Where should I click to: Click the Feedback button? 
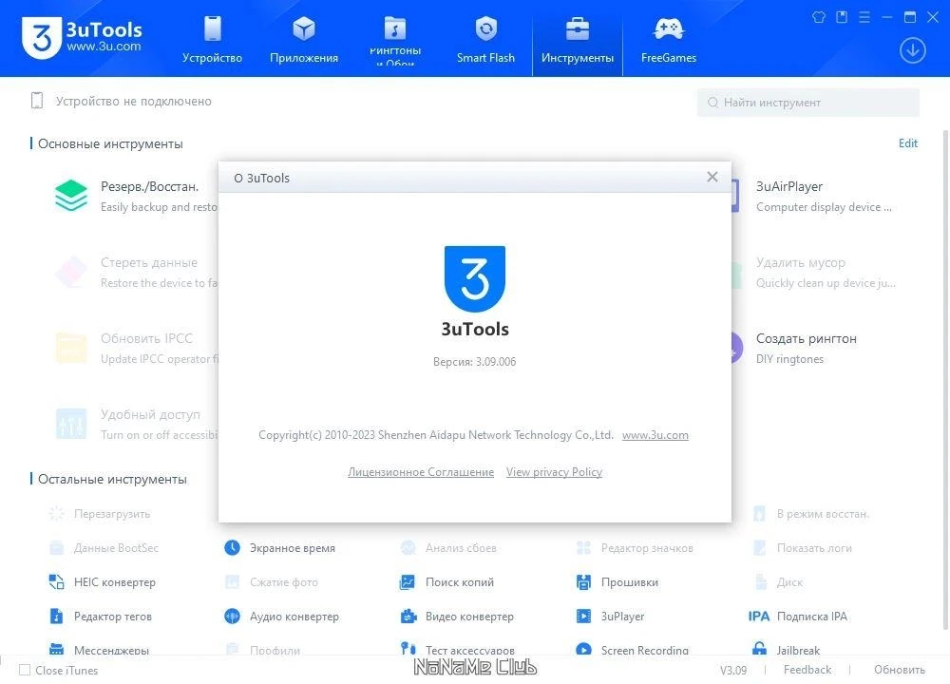[x=807, y=670]
